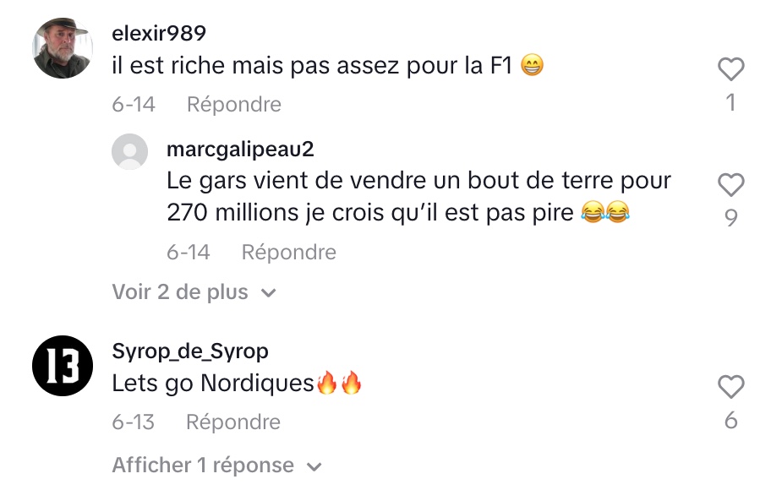
Task: Open the black "13" avatar of Syrop_de_Syrop
Action: (x=63, y=366)
